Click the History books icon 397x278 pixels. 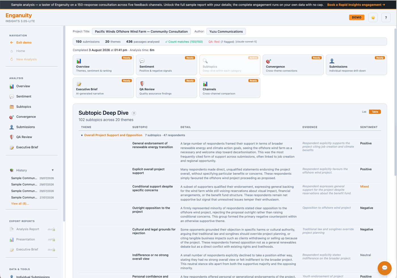[12, 170]
